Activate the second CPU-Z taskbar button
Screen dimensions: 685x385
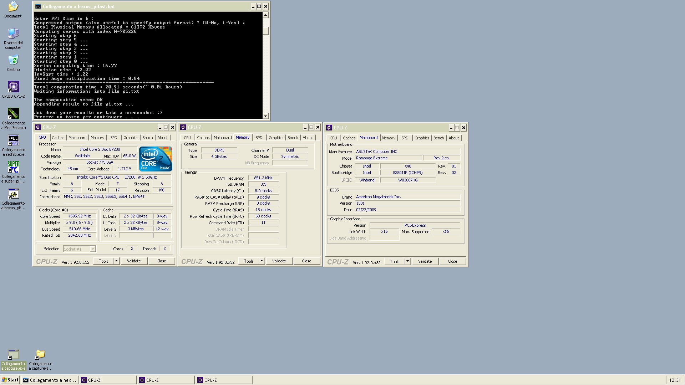(x=166, y=380)
